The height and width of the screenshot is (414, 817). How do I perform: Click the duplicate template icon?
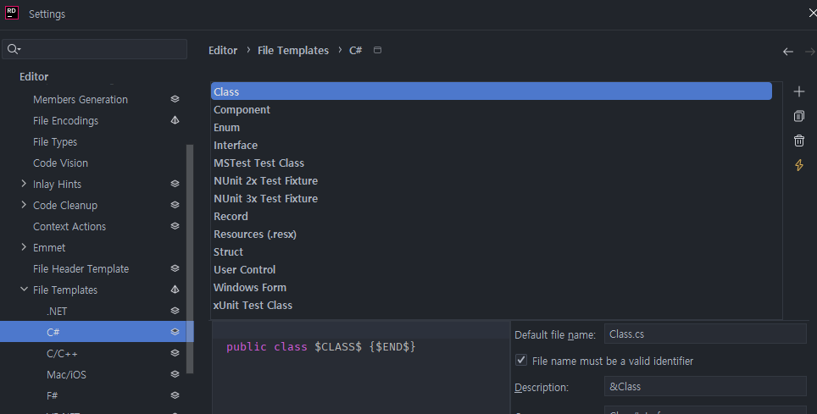(x=798, y=116)
